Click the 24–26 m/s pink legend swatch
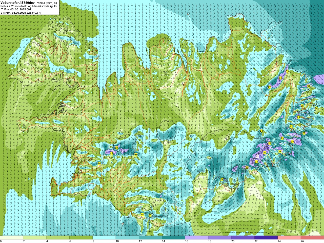The height and width of the screenshot is (243, 324). tap(289, 238)
